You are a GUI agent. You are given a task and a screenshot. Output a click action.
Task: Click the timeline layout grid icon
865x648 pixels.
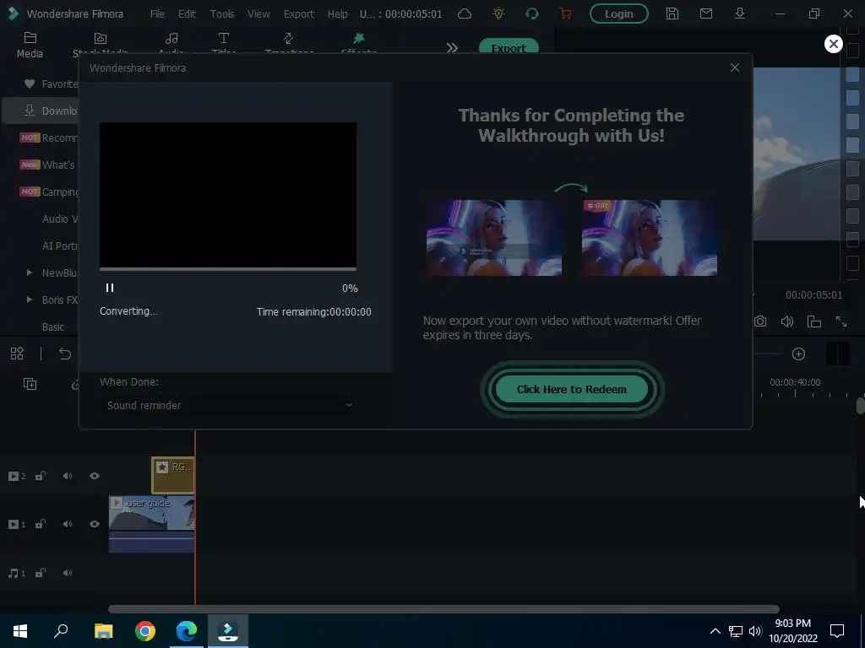(x=17, y=354)
